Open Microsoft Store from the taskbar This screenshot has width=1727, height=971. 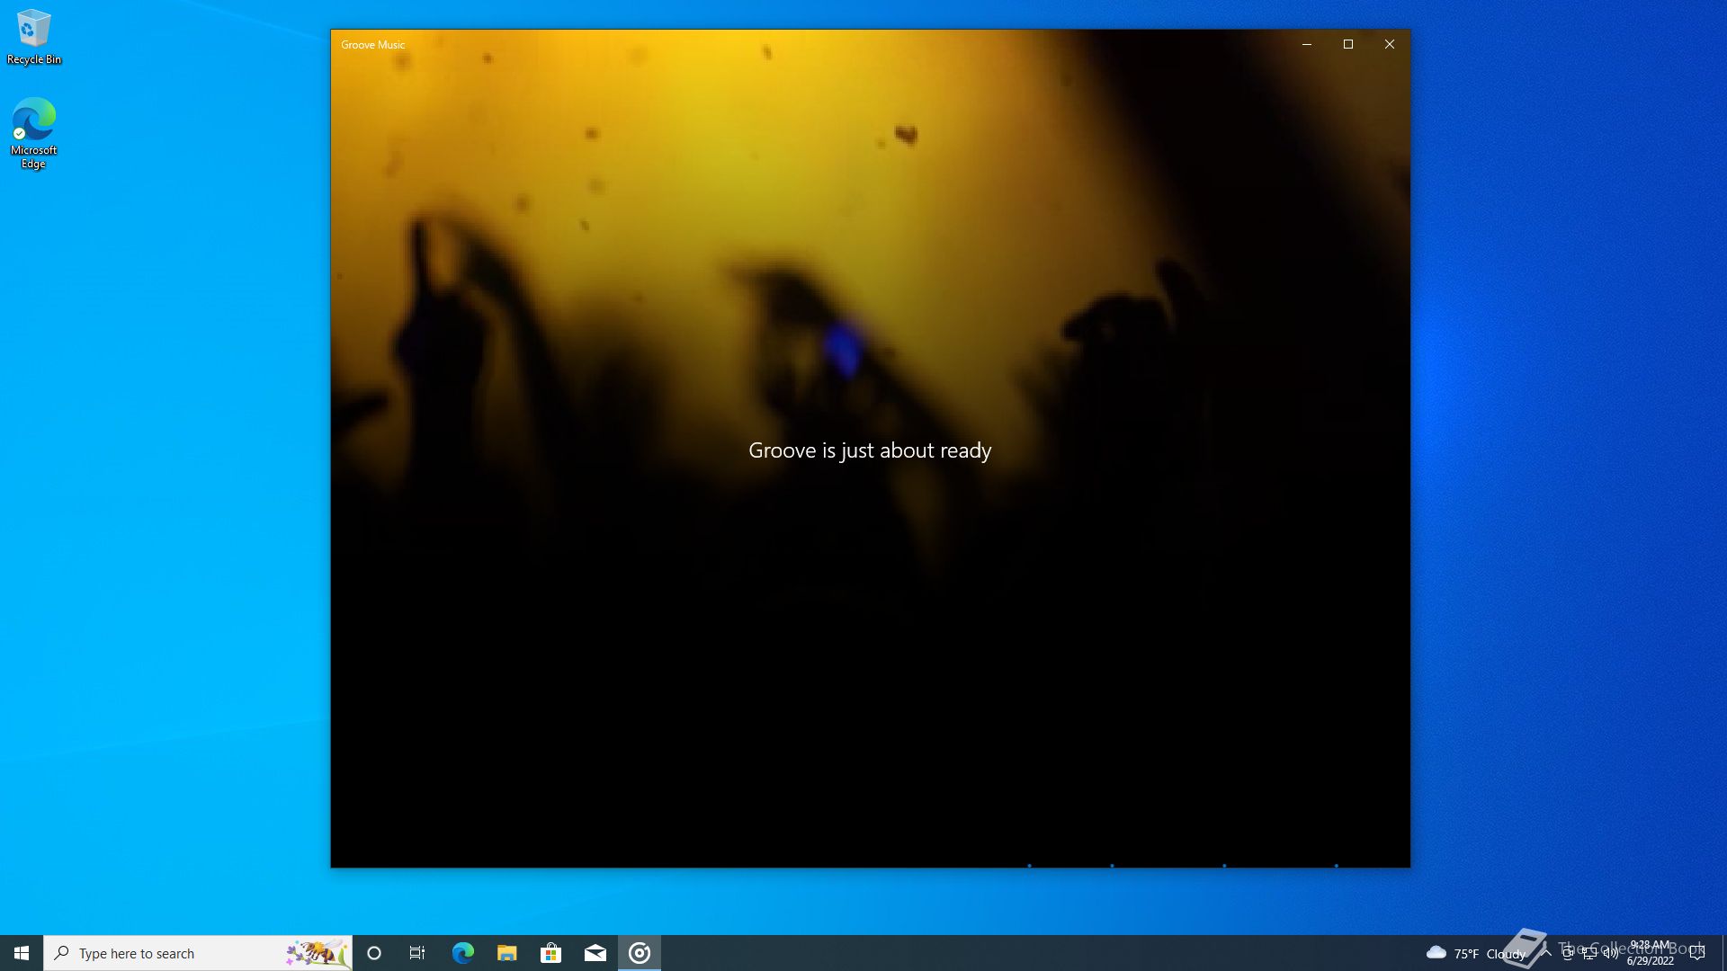(550, 953)
